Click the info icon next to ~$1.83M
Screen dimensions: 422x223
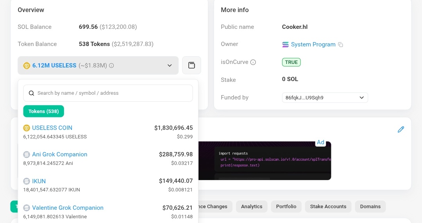click(111, 65)
